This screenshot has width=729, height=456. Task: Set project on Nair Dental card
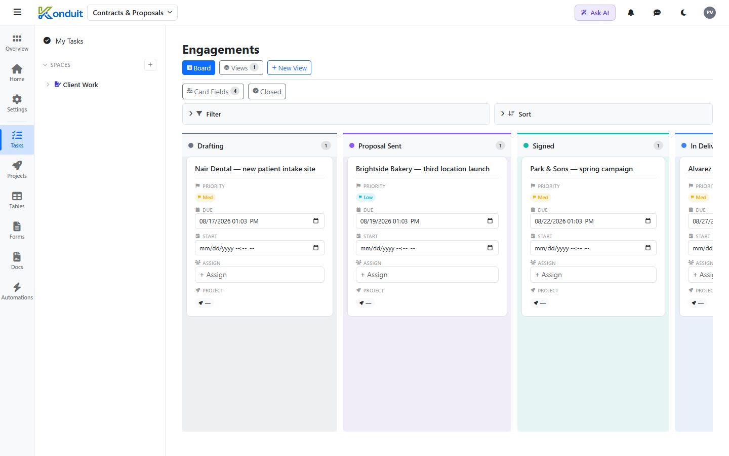pos(205,303)
